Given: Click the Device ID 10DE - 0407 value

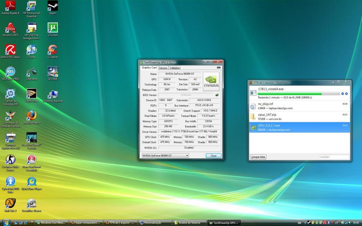Looking at the screenshot, I should coord(166,100).
